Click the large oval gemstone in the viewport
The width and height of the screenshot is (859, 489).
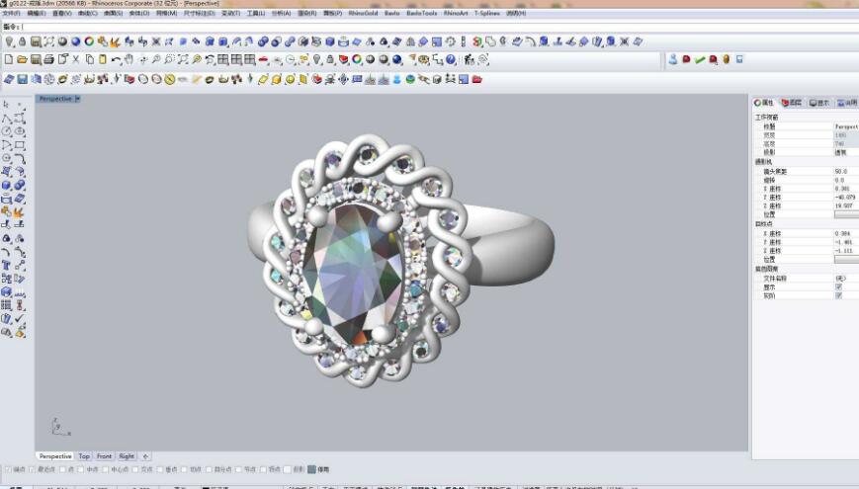[353, 274]
